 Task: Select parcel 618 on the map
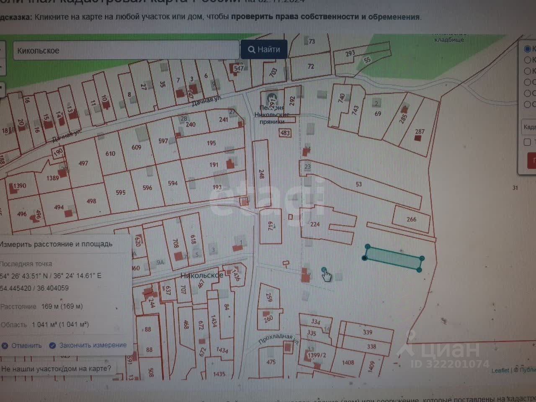point(193,239)
